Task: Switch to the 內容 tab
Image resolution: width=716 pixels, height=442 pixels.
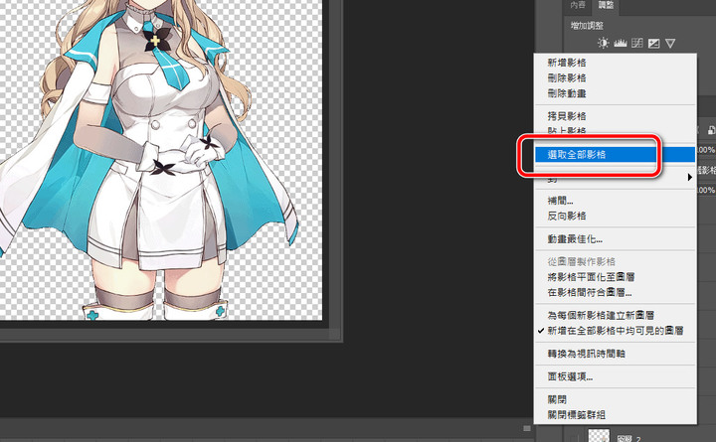Action: [x=578, y=5]
